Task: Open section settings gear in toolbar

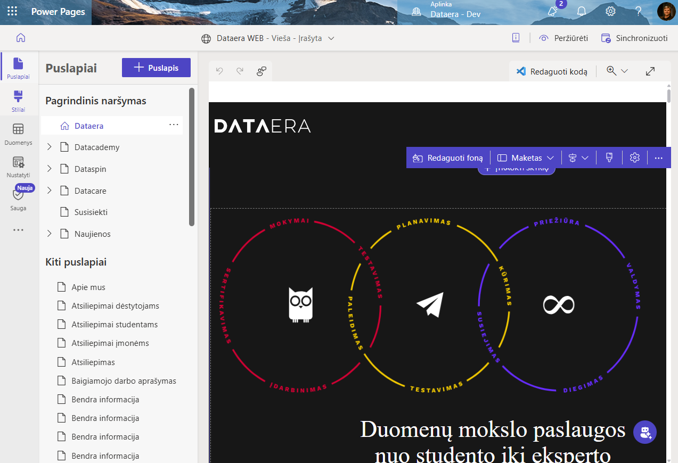Action: click(x=634, y=158)
